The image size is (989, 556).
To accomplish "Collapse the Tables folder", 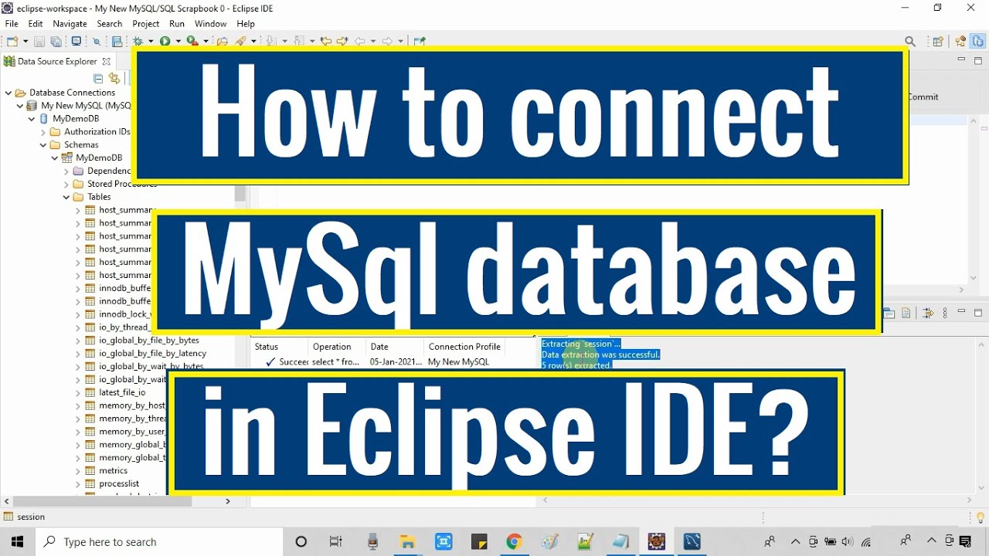I will click(x=66, y=198).
